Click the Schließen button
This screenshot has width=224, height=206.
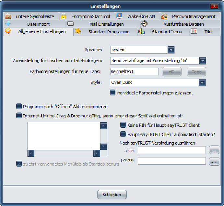[112, 195]
